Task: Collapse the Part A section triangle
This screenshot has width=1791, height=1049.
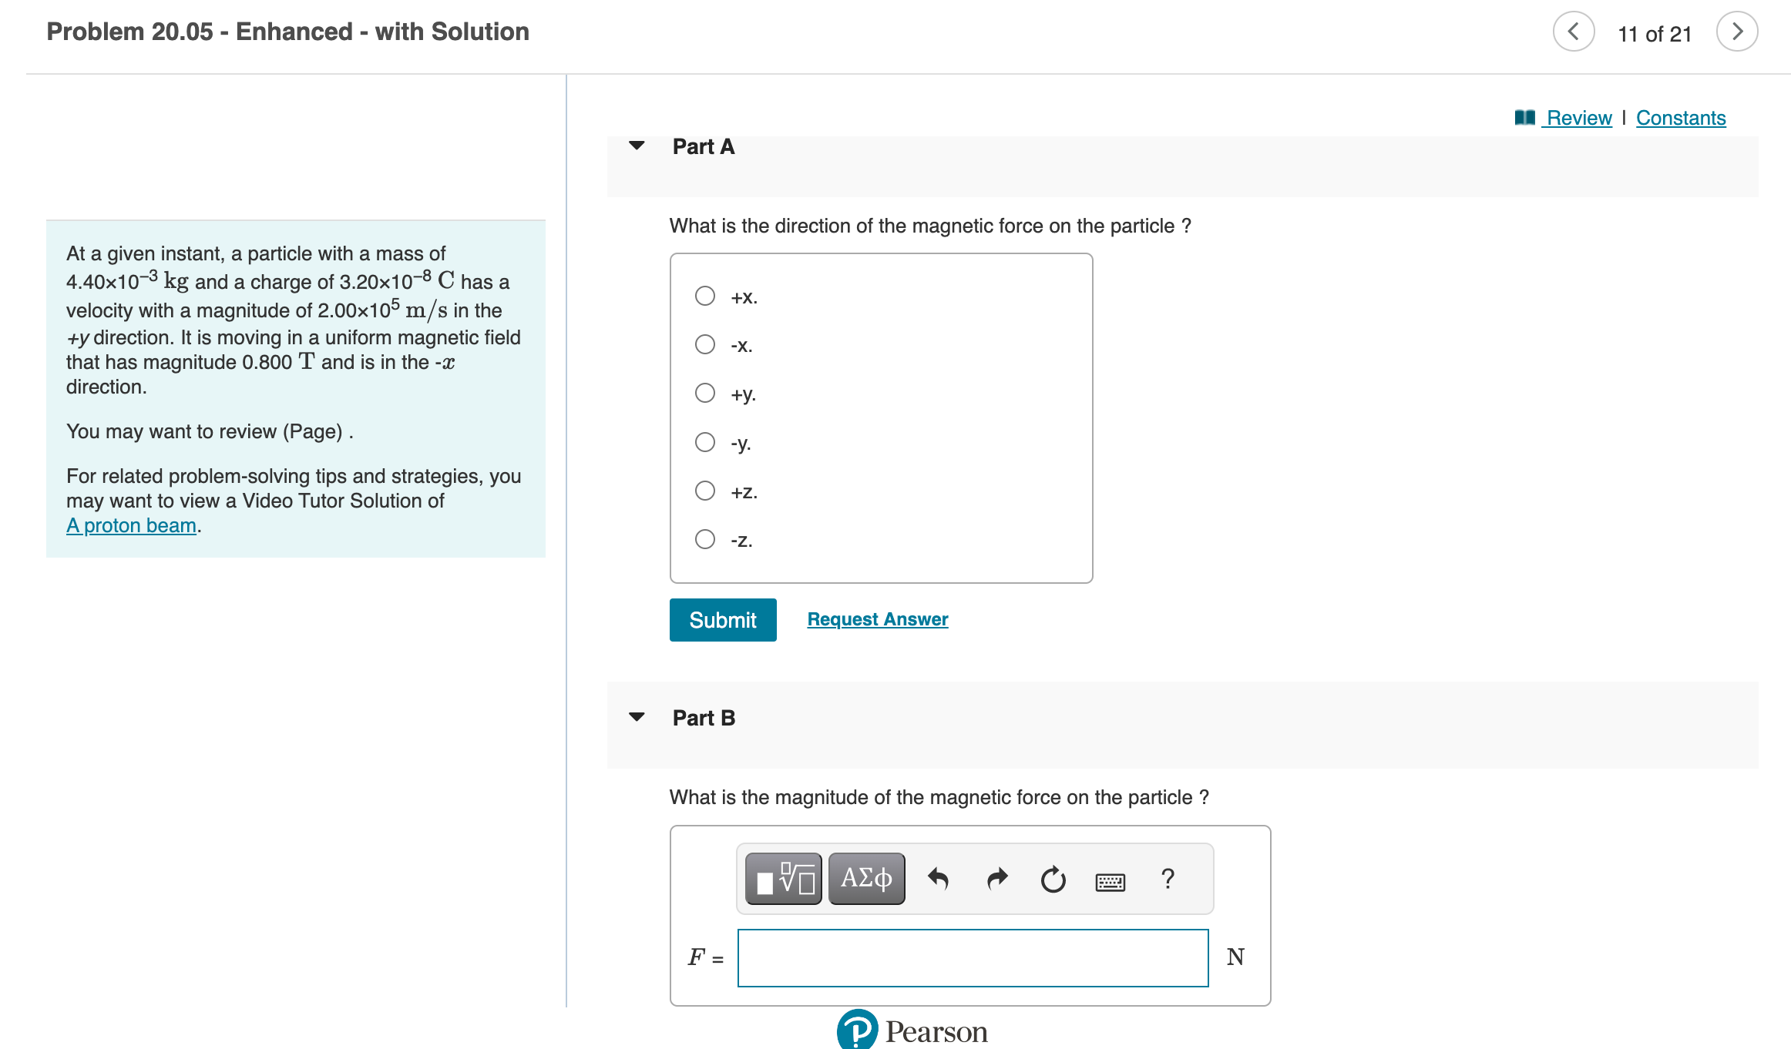Action: [637, 146]
